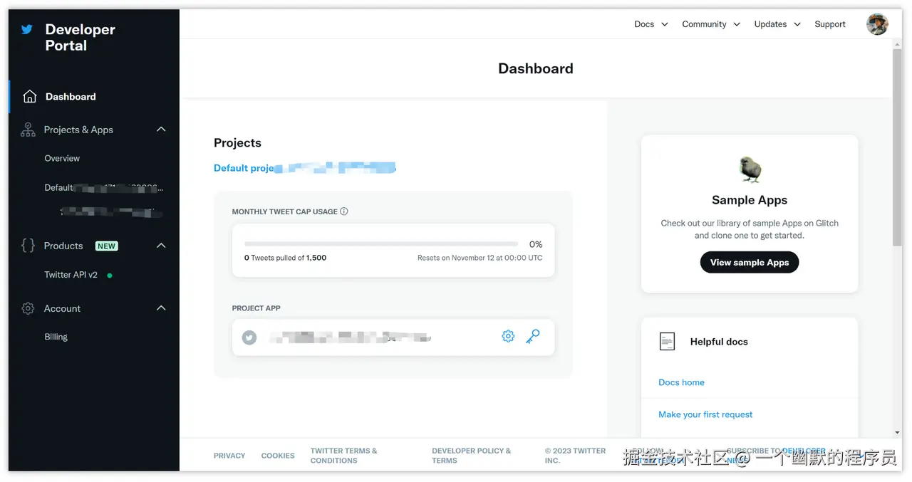912x482 pixels.
Task: Open Billing under Account
Action: click(56, 337)
